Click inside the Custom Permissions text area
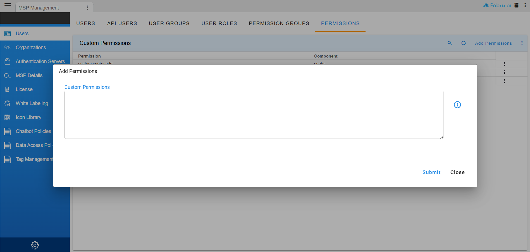The height and width of the screenshot is (252, 530). [x=254, y=115]
